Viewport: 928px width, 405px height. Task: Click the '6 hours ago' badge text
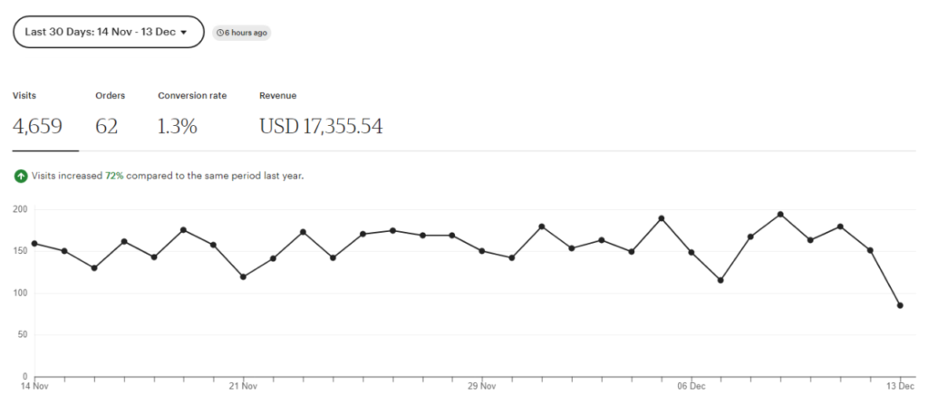245,34
